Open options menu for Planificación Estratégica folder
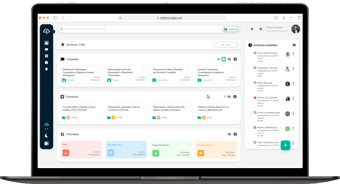The image size is (340, 184). pos(98,69)
